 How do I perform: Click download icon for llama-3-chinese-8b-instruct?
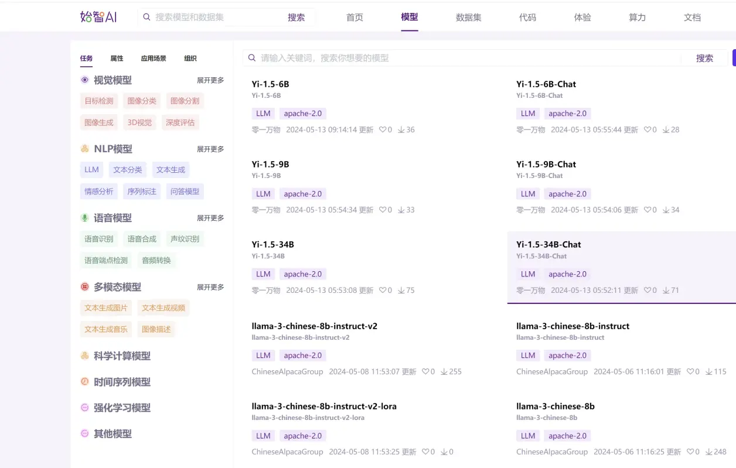click(x=709, y=371)
